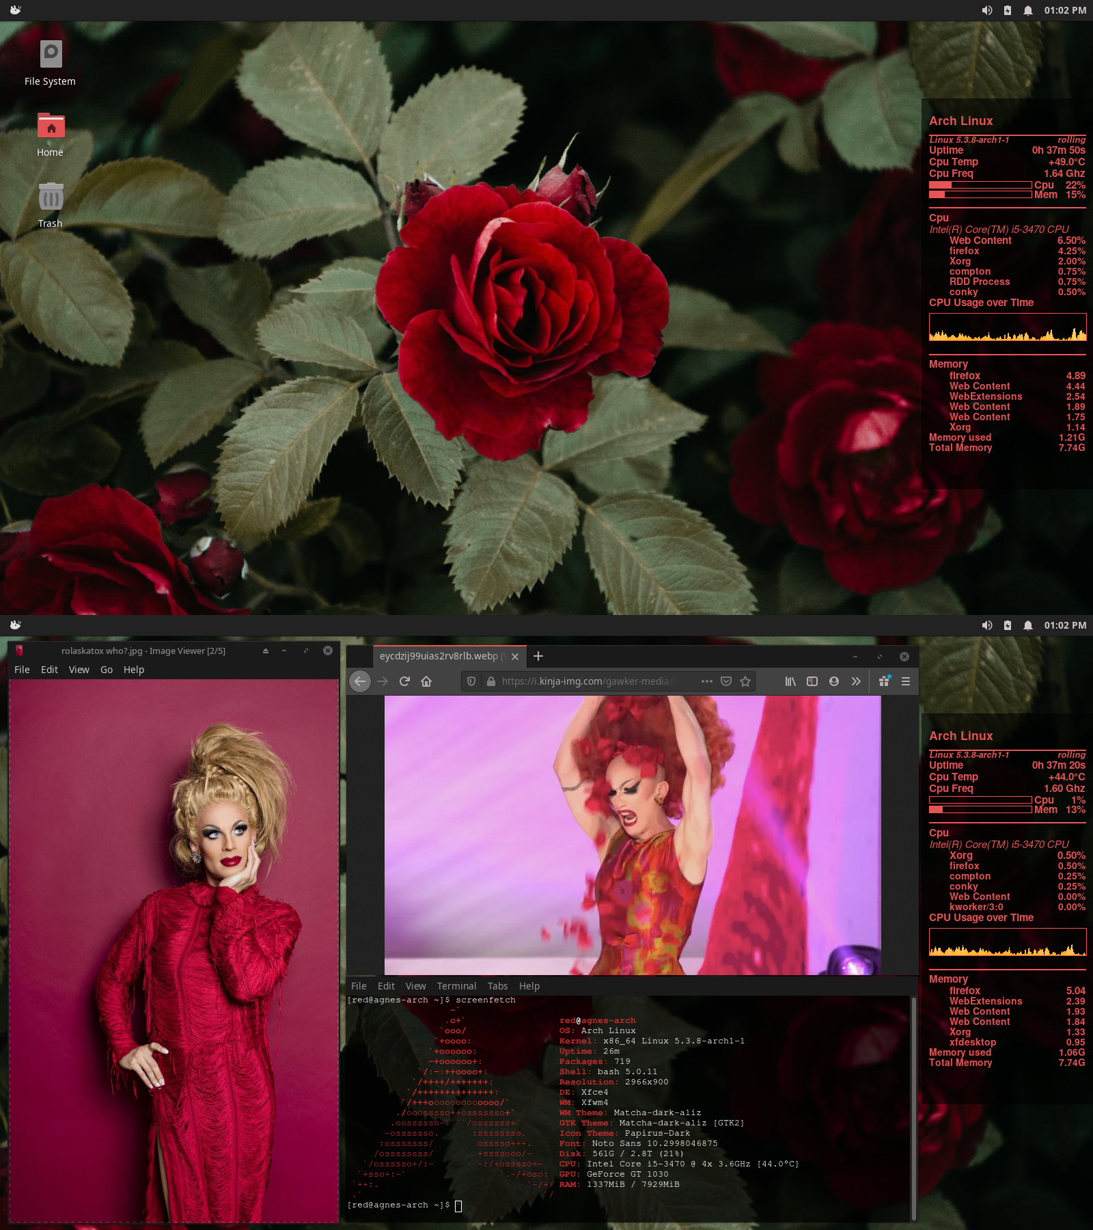Toggle the Firefox sidebar
Image resolution: width=1093 pixels, height=1230 pixels.
pos(812,681)
